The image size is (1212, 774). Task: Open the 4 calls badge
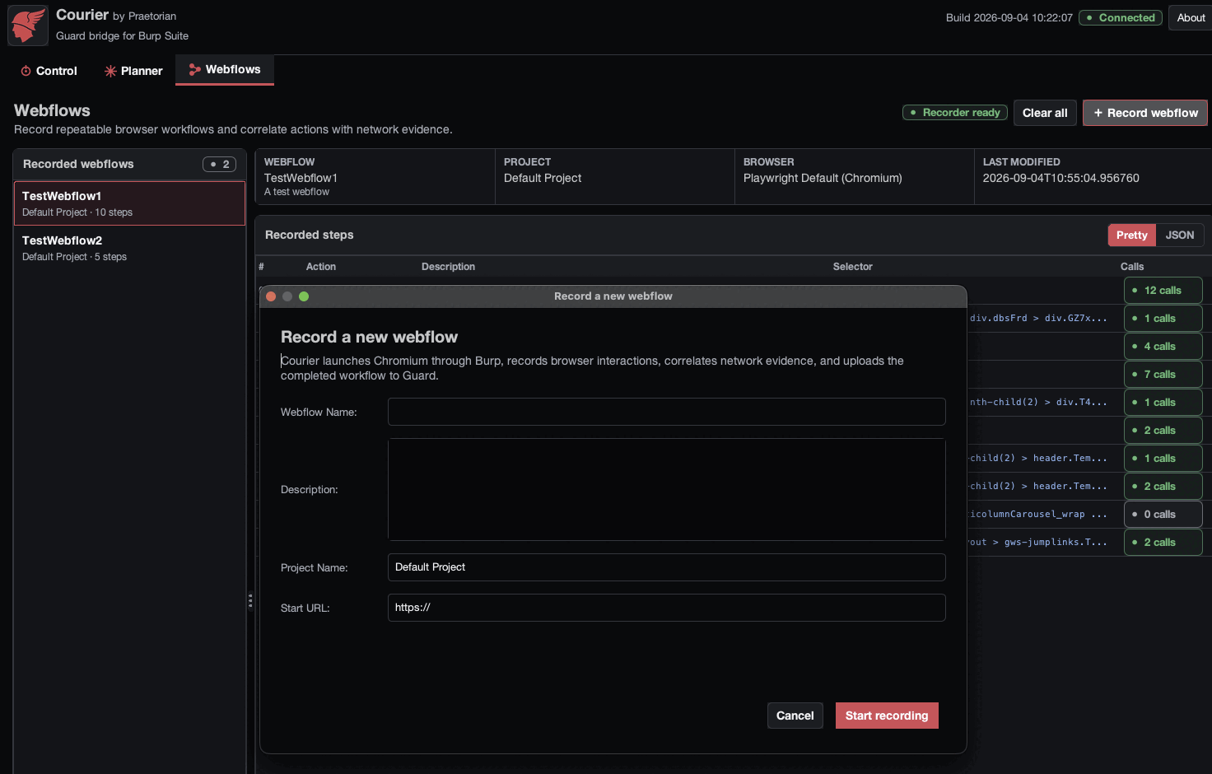click(1163, 347)
